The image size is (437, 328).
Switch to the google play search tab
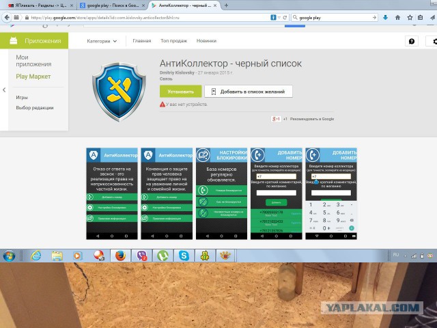112,5
